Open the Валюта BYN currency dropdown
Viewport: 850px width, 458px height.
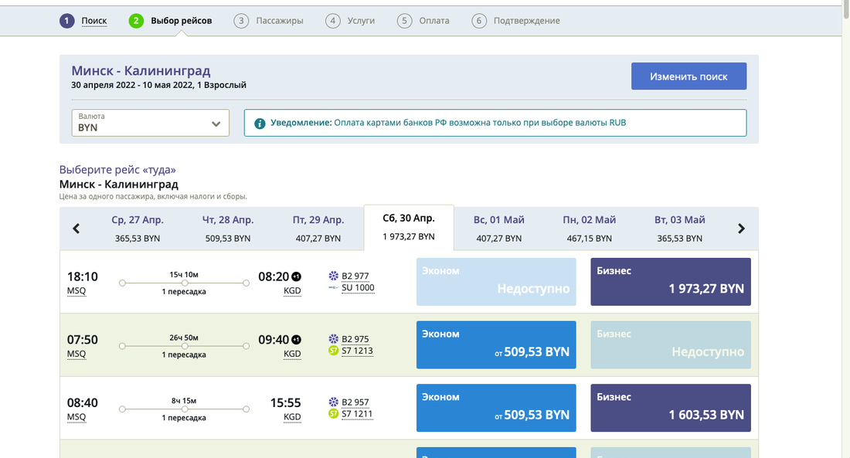click(151, 123)
